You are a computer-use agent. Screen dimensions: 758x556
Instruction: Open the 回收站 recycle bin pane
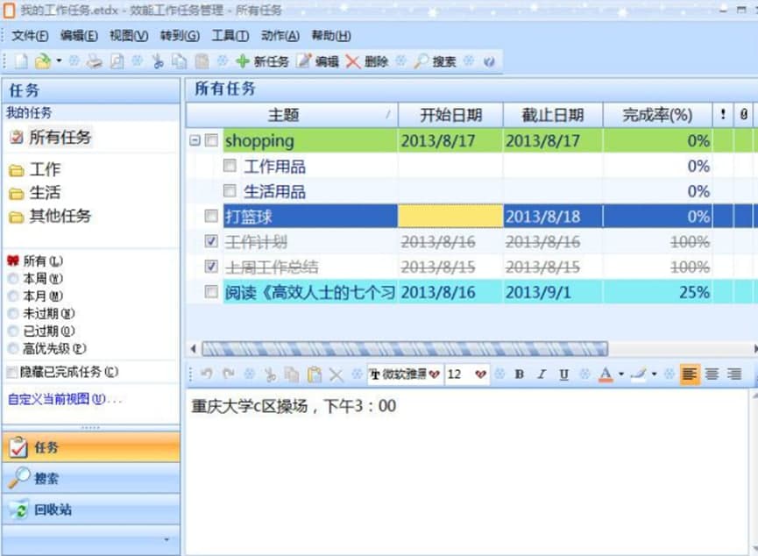click(91, 510)
